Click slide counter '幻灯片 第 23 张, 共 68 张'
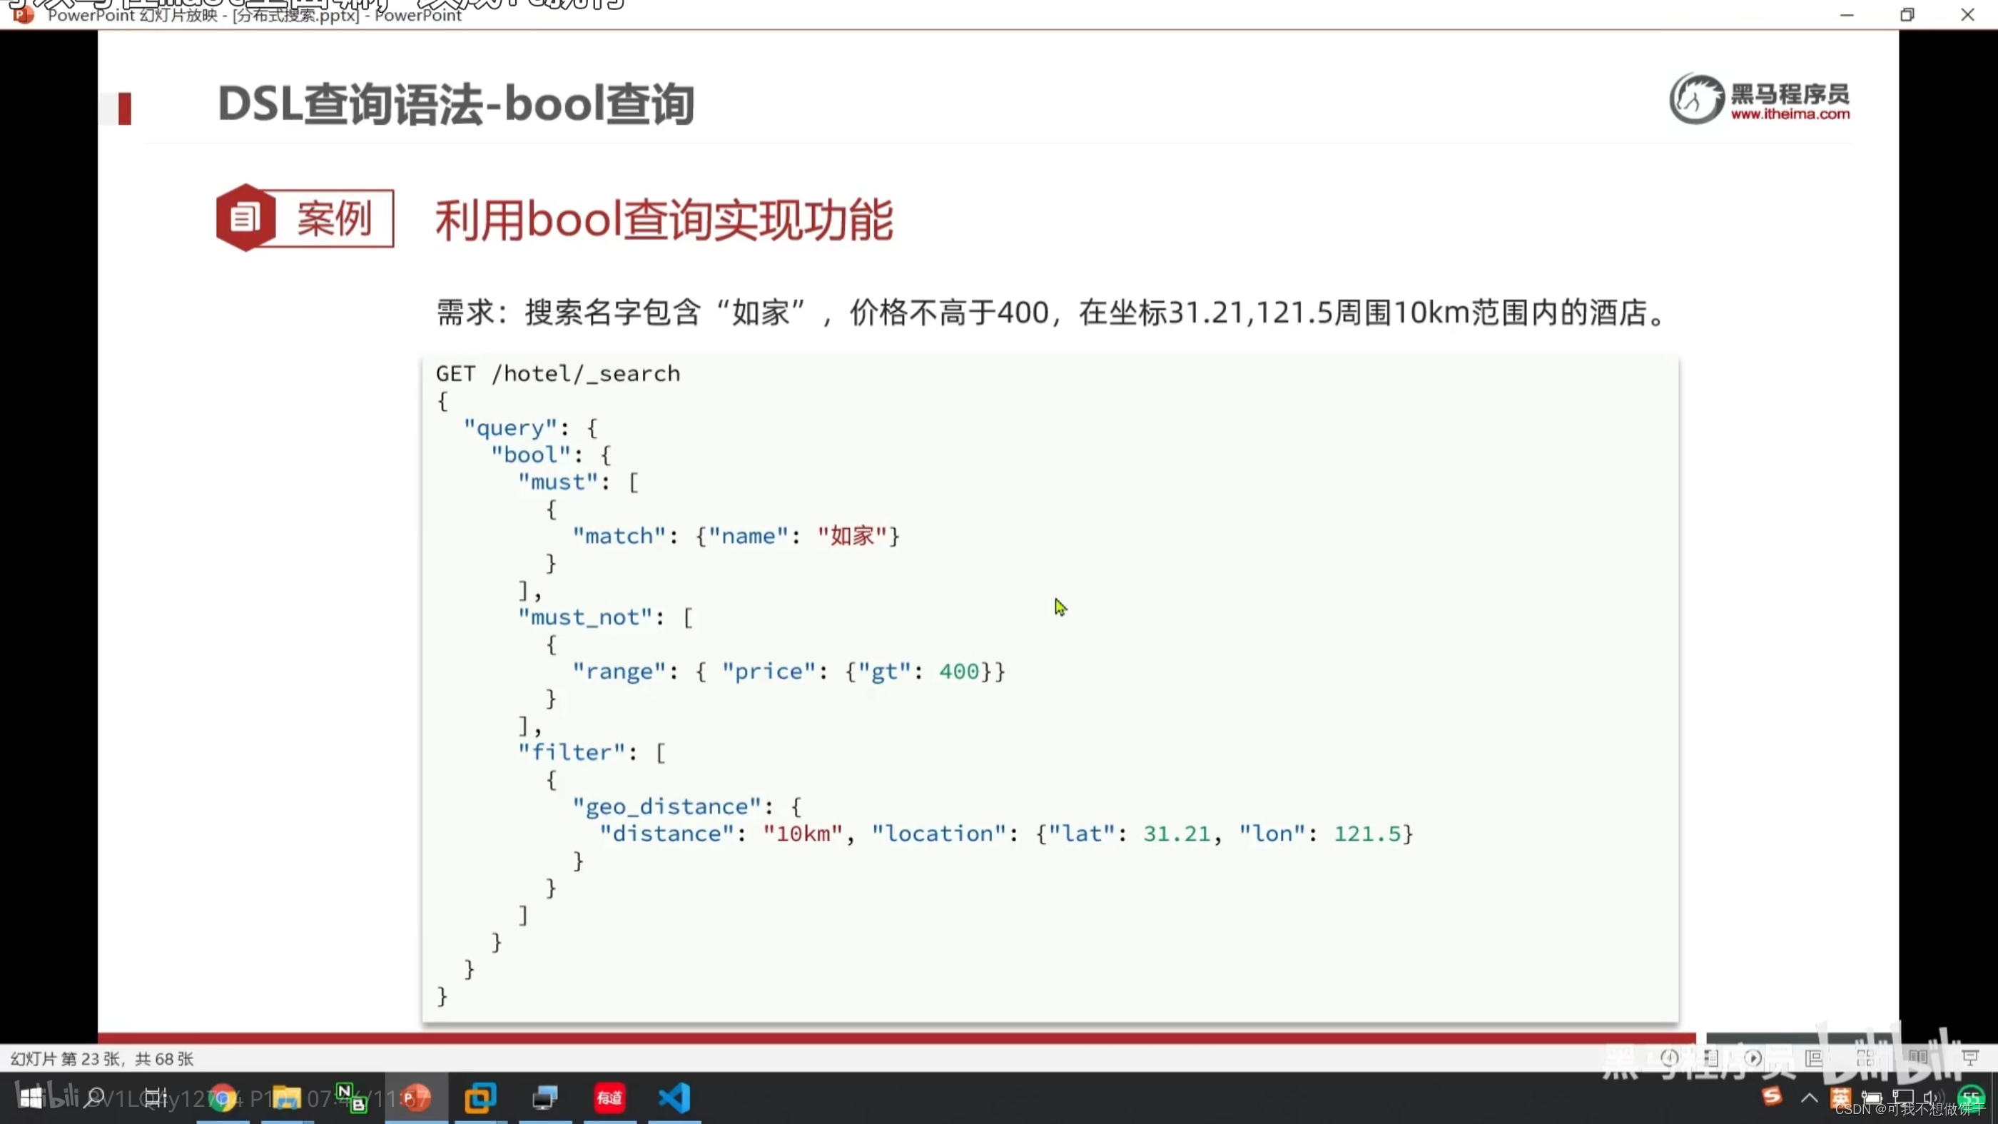The image size is (1998, 1124). pos(101,1058)
